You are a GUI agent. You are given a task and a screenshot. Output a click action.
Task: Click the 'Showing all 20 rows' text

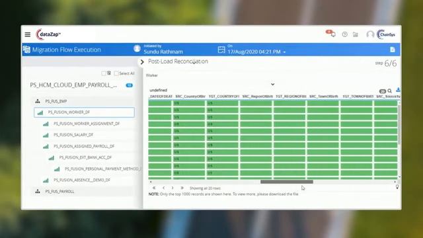(205, 188)
